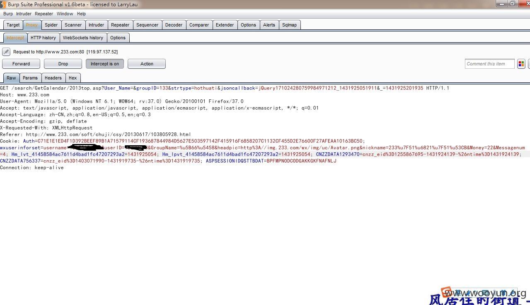Toggle the Intercept is on button
Image resolution: width=530 pixels, height=305 pixels.
tap(105, 64)
